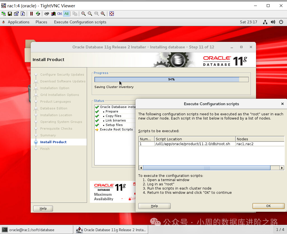Click the Nodes column header
The image size is (287, 234).
click(260, 139)
